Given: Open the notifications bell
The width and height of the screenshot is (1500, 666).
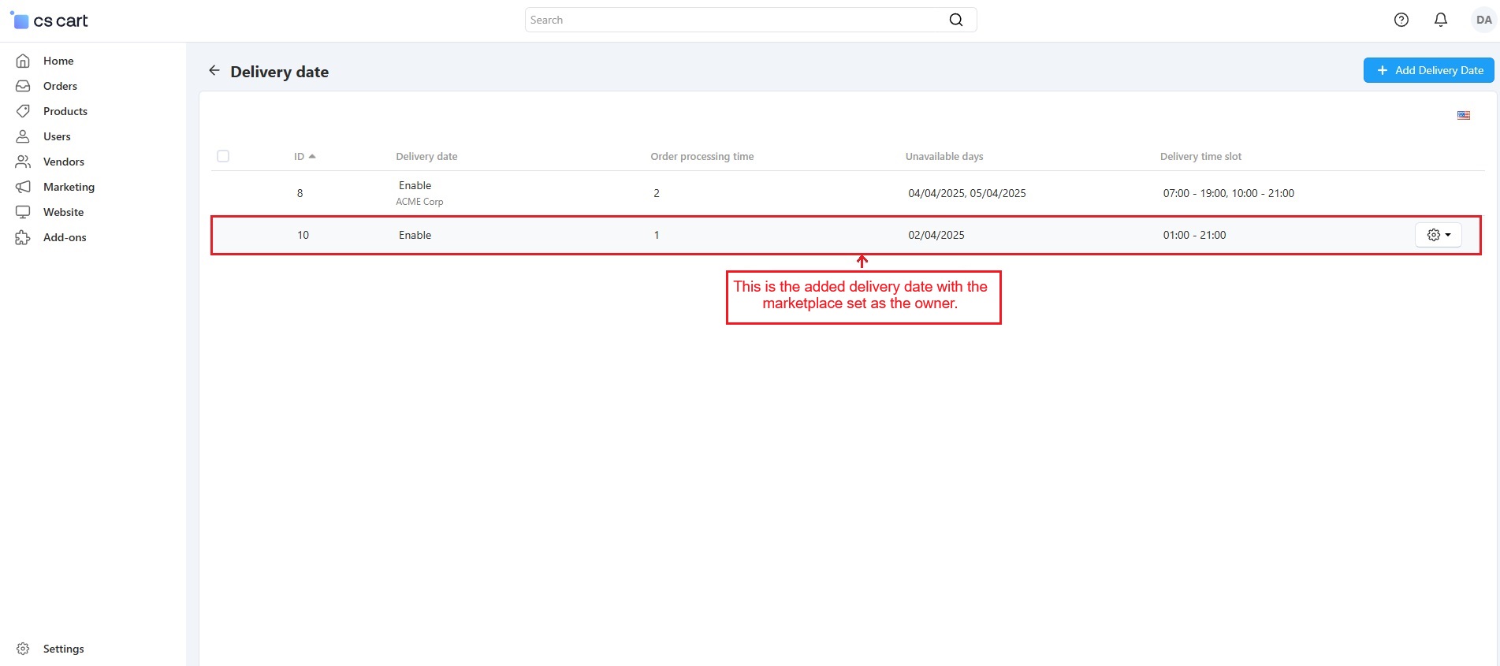Looking at the screenshot, I should pyautogui.click(x=1440, y=20).
